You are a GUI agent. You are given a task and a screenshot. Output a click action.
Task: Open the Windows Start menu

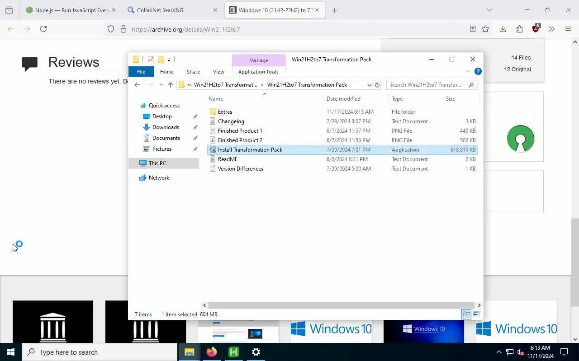[x=11, y=352]
